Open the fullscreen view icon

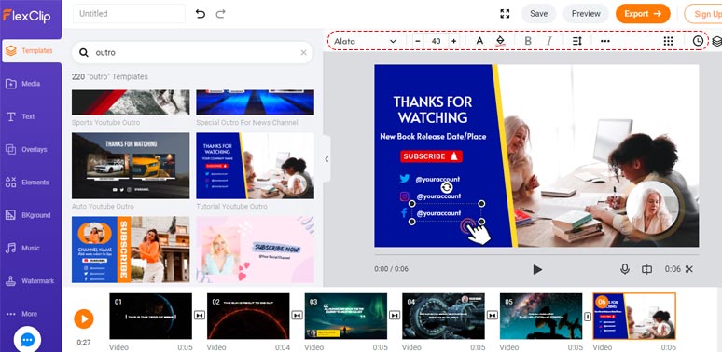coord(505,14)
